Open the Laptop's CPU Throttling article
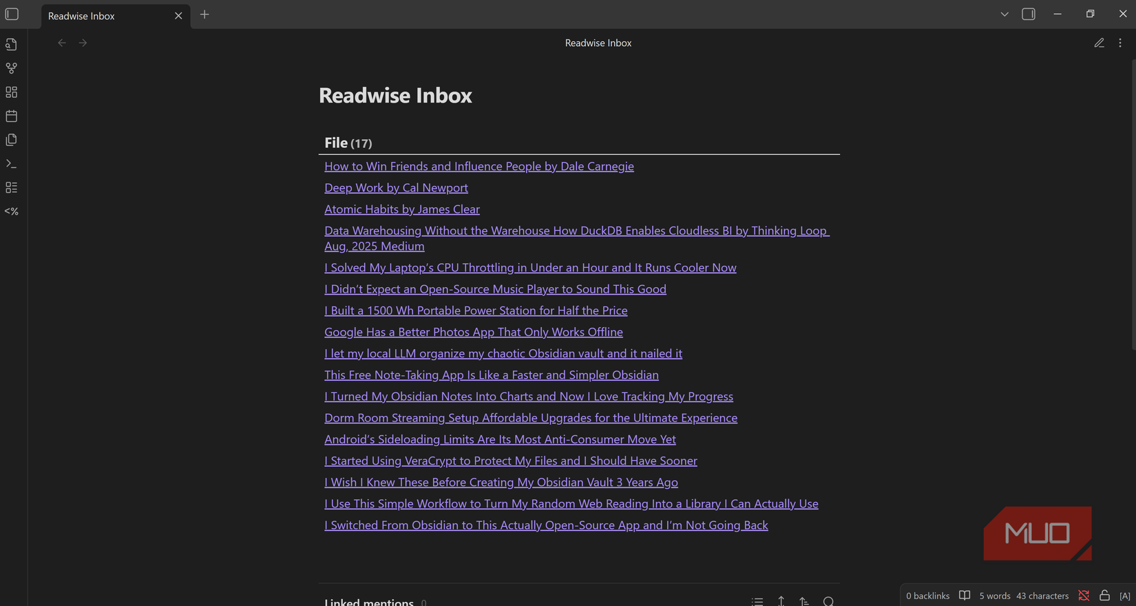 (x=530, y=267)
